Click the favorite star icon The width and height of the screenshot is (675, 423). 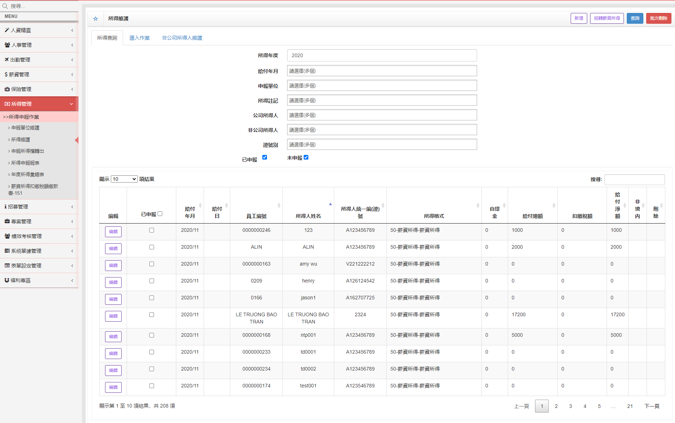point(95,19)
